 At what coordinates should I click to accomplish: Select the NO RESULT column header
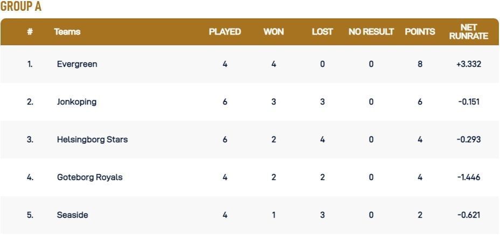point(371,32)
